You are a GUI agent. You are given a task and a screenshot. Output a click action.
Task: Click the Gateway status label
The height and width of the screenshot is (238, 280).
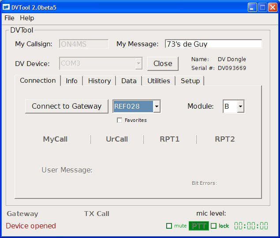click(x=22, y=214)
